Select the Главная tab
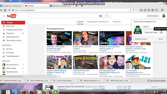Viewport: 167px width, 94px height. point(80,22)
